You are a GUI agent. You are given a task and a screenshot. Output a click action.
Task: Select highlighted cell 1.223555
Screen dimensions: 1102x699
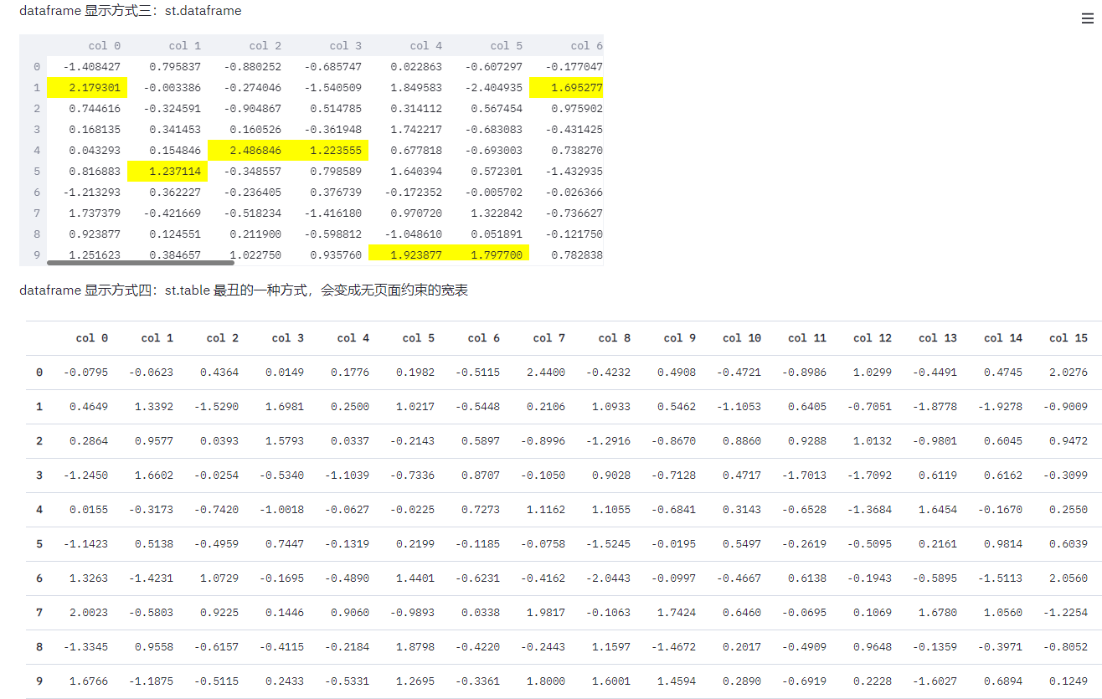pos(328,150)
